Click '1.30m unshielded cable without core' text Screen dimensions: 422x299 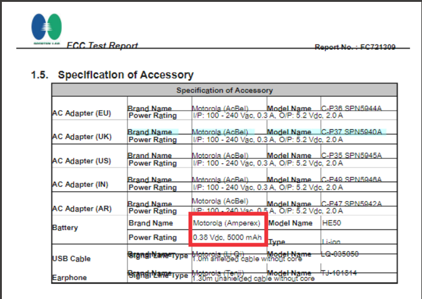pyautogui.click(x=253, y=278)
